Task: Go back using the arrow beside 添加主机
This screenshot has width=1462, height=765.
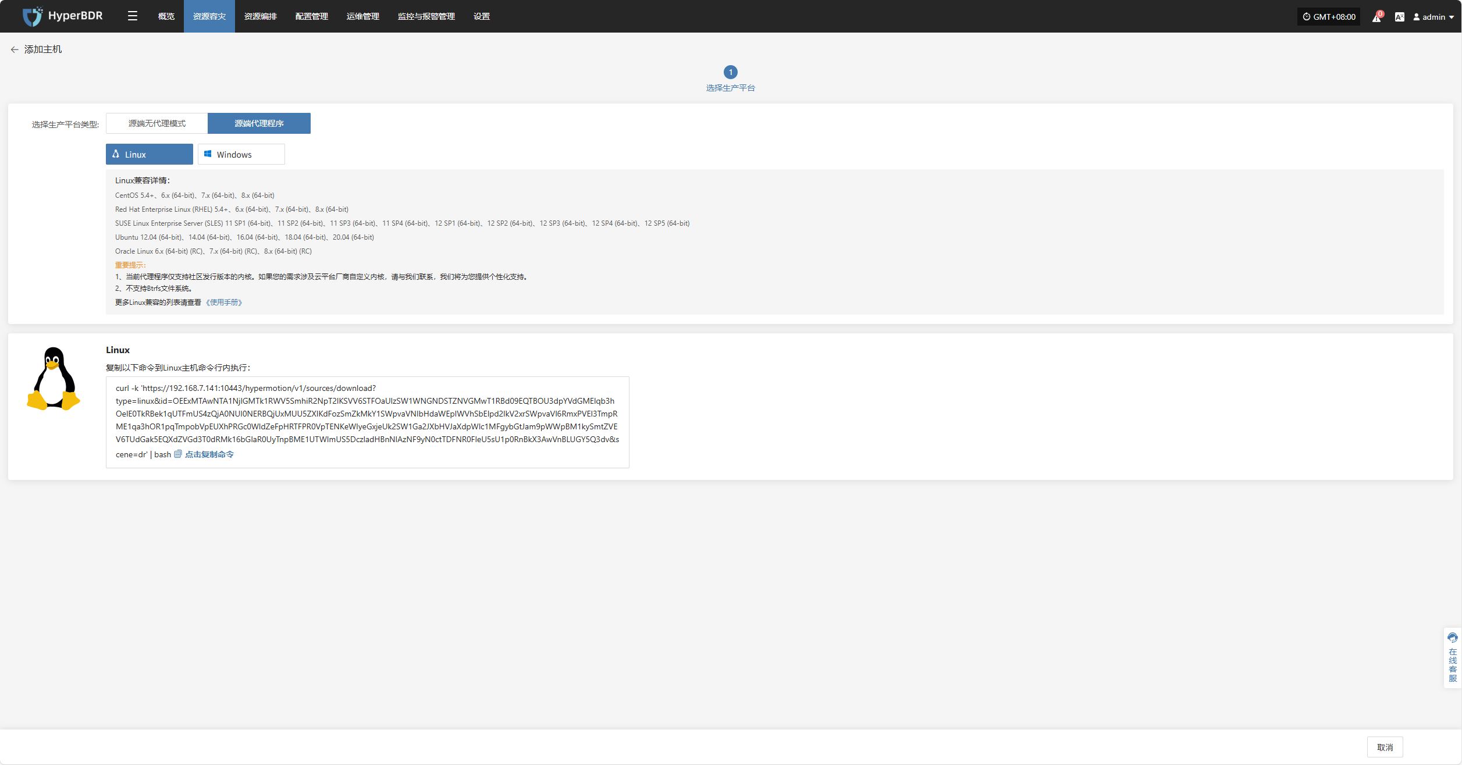Action: point(15,49)
